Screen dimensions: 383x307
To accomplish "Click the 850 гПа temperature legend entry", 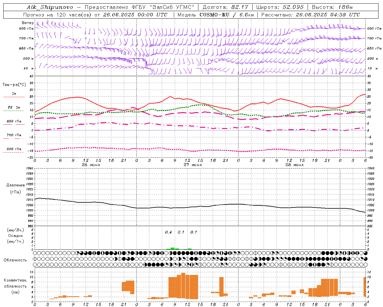I will tap(14, 121).
